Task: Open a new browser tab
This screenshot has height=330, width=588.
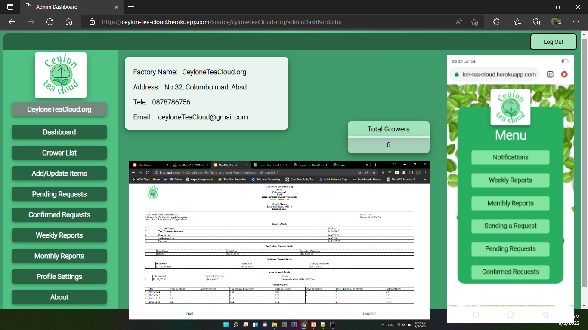Action: click(x=131, y=7)
